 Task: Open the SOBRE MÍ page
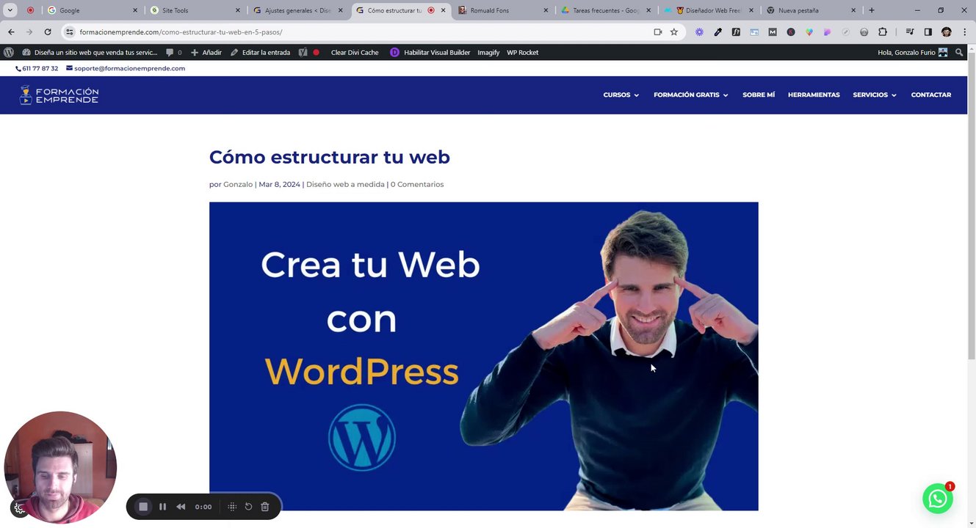click(x=759, y=95)
